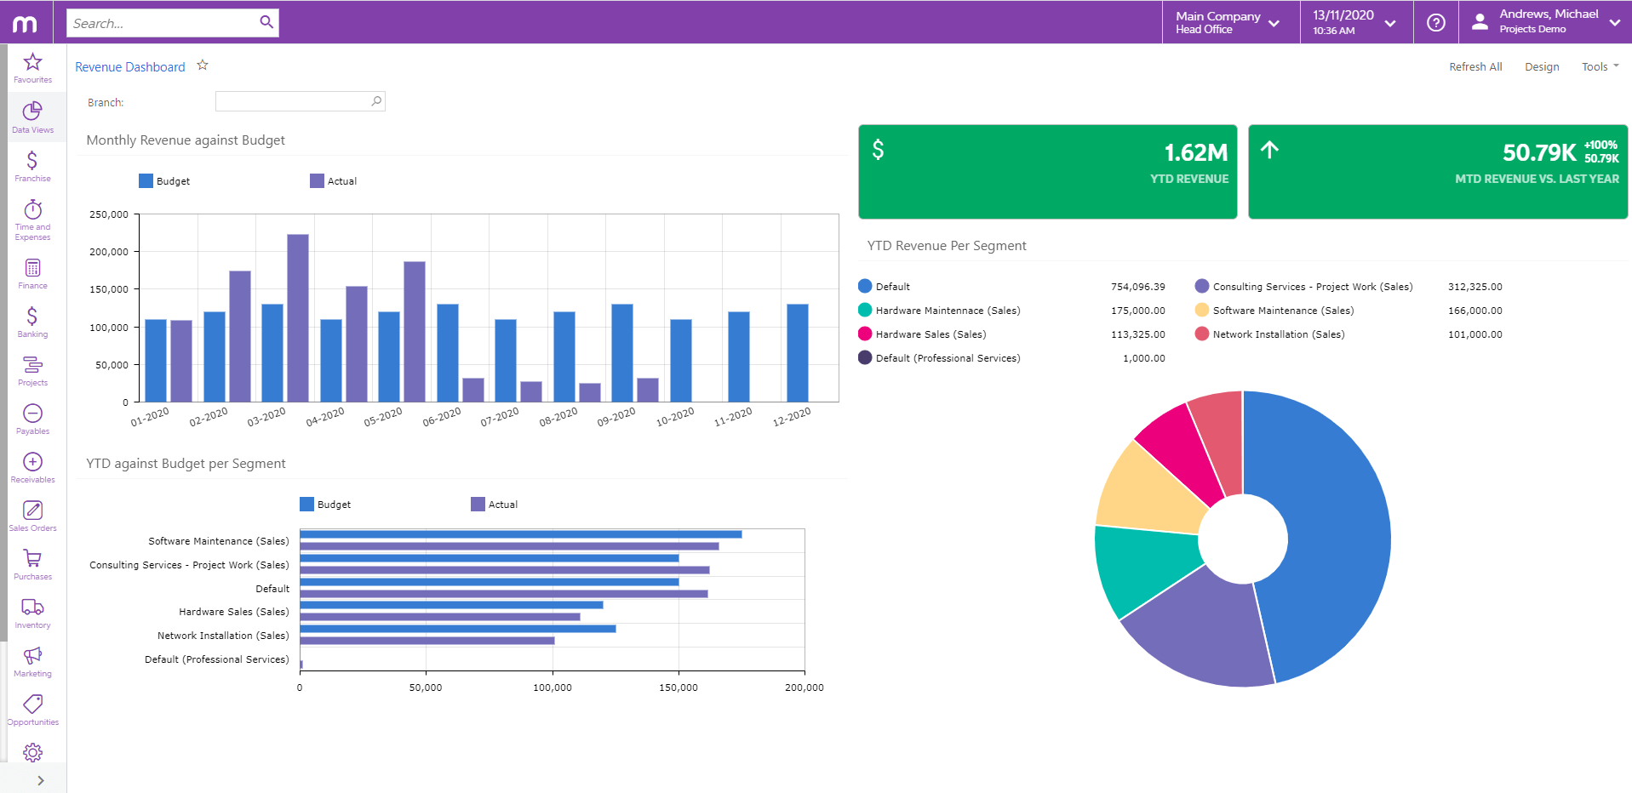The width and height of the screenshot is (1632, 793).
Task: Expand the Main Company Head Office dropdown
Action: point(1228,23)
